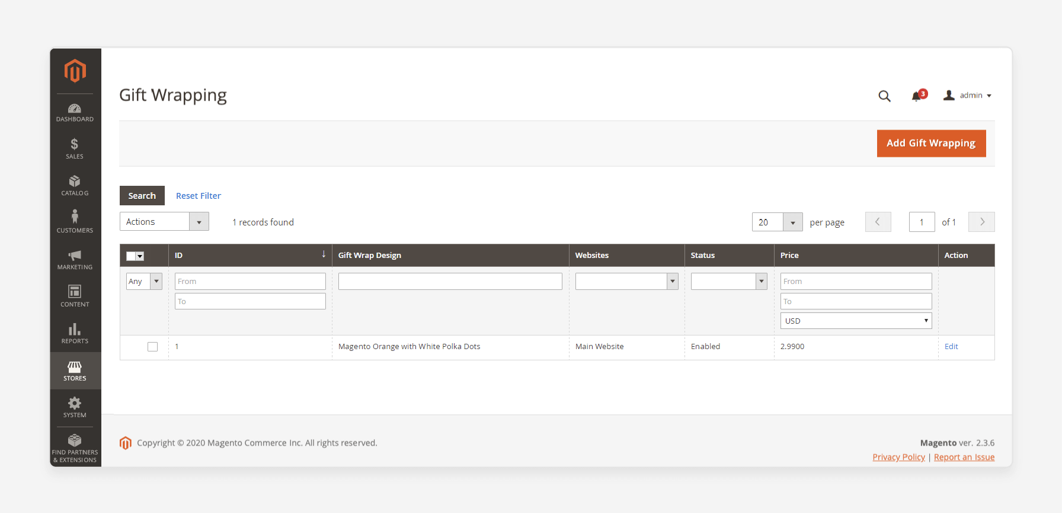Open the Sales menu
The image size is (1062, 513).
pyautogui.click(x=75, y=149)
